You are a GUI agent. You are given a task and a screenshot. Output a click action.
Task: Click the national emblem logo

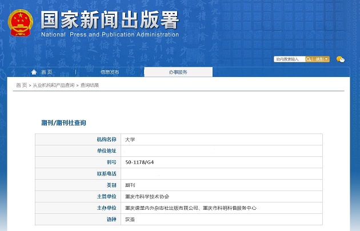[x=21, y=22]
